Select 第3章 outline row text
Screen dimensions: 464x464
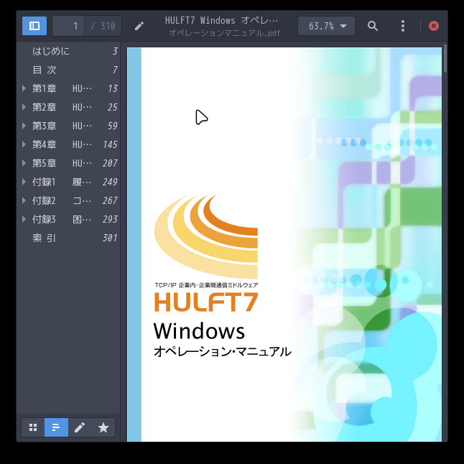point(62,126)
